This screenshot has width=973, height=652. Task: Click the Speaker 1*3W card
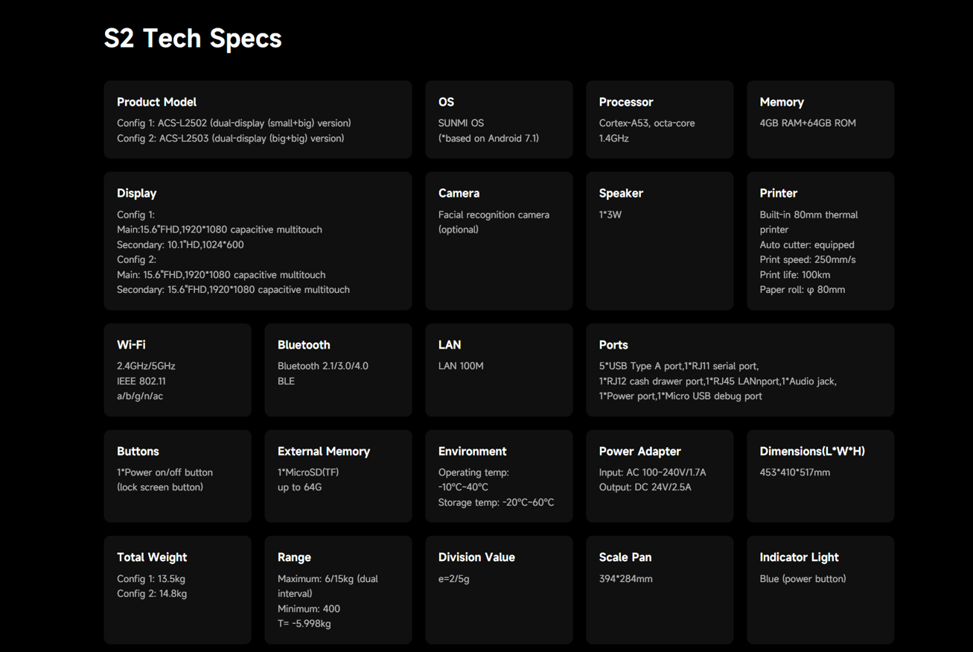click(660, 241)
